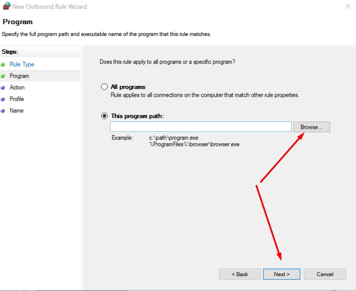Viewport: 356px width, 291px height.
Task: Click the purple bullet beside Name step
Action: [x=3, y=111]
